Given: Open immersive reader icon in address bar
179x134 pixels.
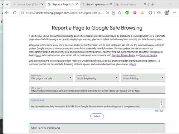Looking at the screenshot, I should click(113, 13).
